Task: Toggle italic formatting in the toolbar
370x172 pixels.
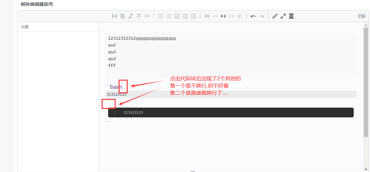Action: [x=131, y=16]
